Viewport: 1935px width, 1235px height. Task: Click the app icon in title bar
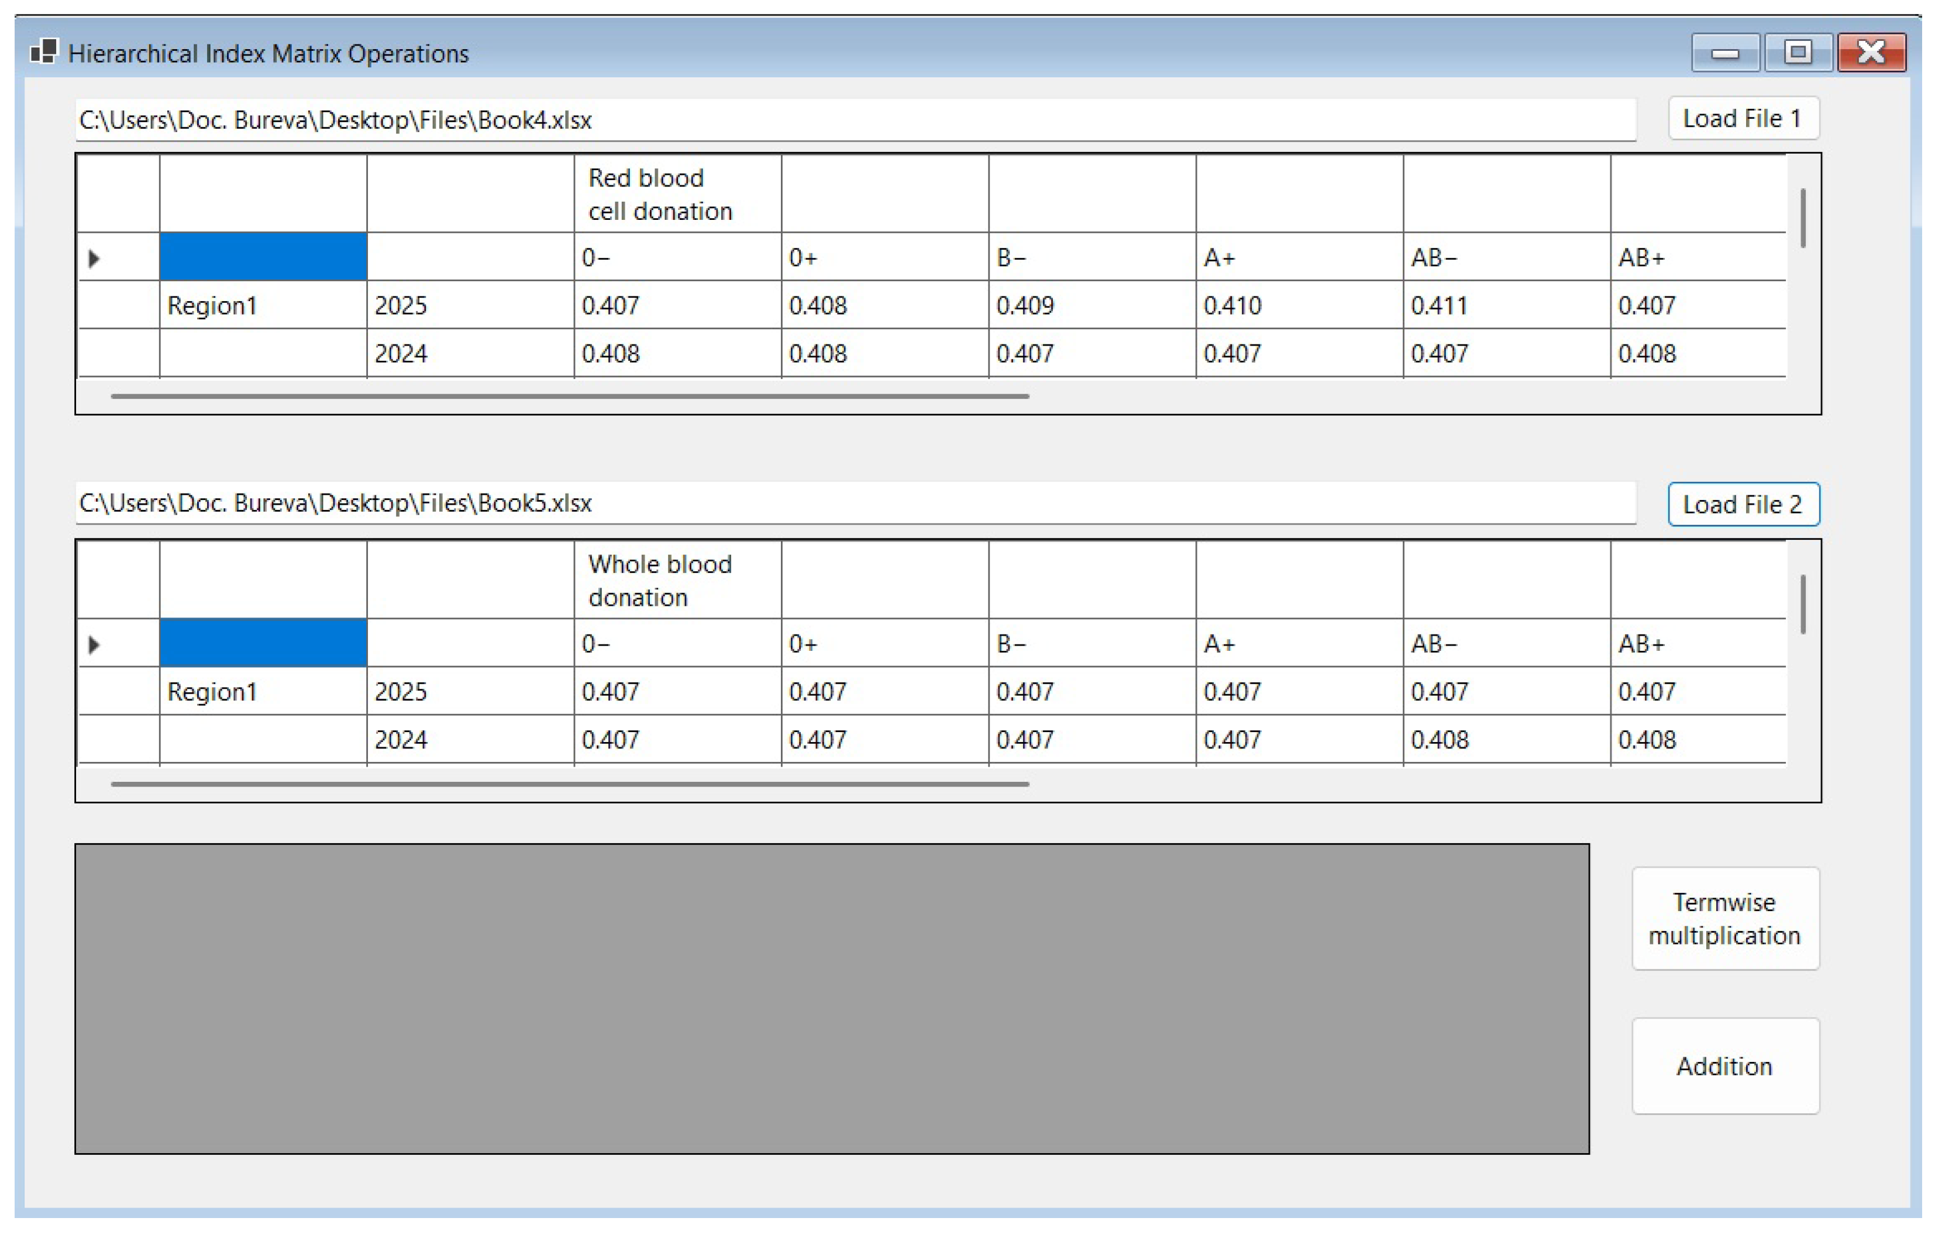[43, 52]
